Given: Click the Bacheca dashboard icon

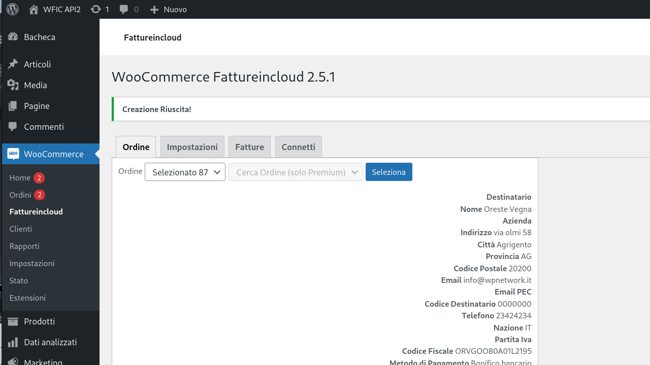Looking at the screenshot, I should [x=13, y=37].
